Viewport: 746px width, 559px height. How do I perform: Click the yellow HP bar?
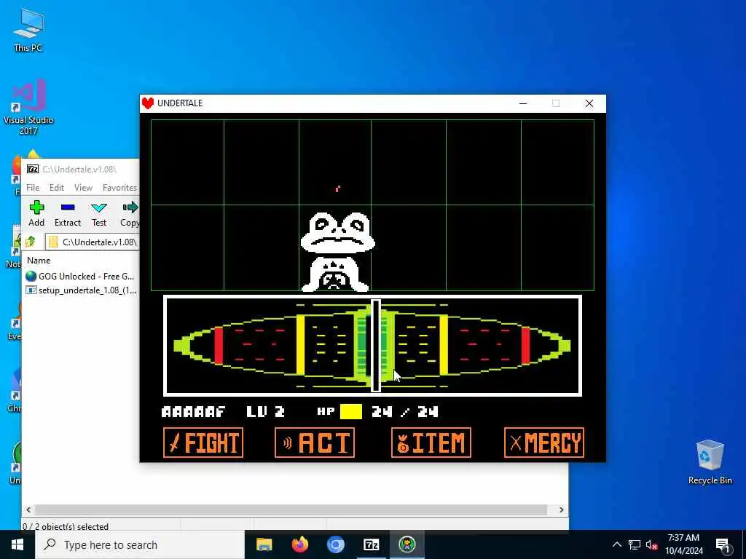click(351, 412)
